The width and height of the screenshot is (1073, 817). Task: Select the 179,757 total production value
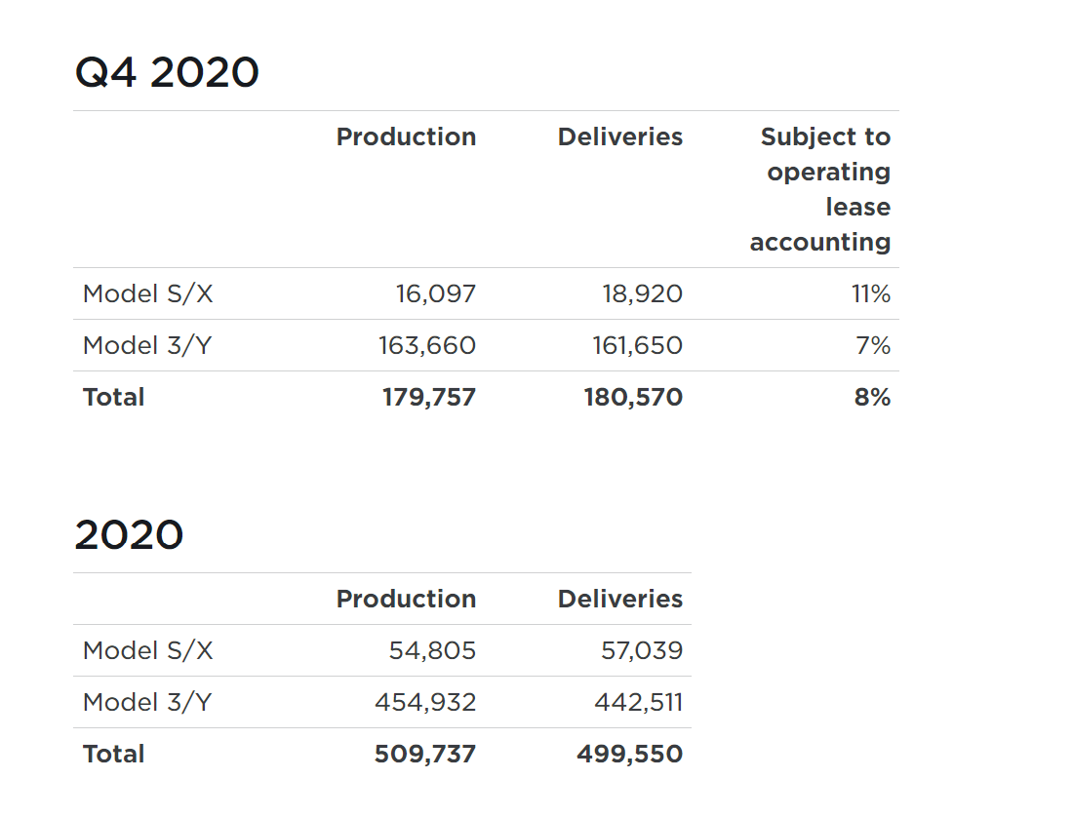tap(429, 397)
